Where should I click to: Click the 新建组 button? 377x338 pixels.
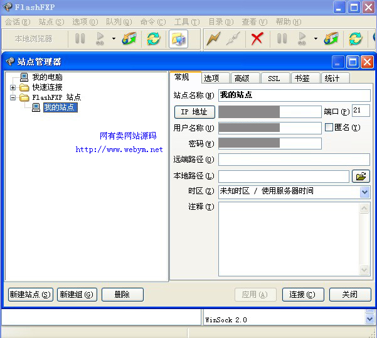77,295
